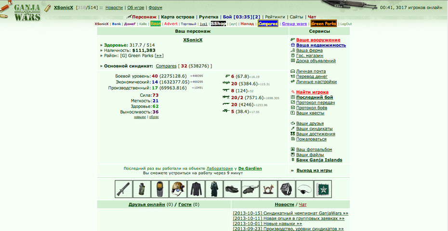Open the Group wars shortcut link

(x=294, y=24)
